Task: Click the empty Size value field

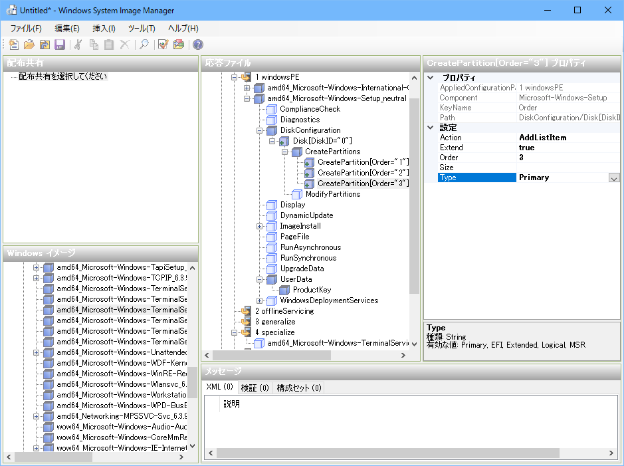Action: (x=568, y=168)
